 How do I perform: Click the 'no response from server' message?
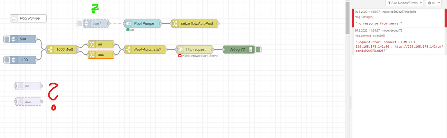379,24
